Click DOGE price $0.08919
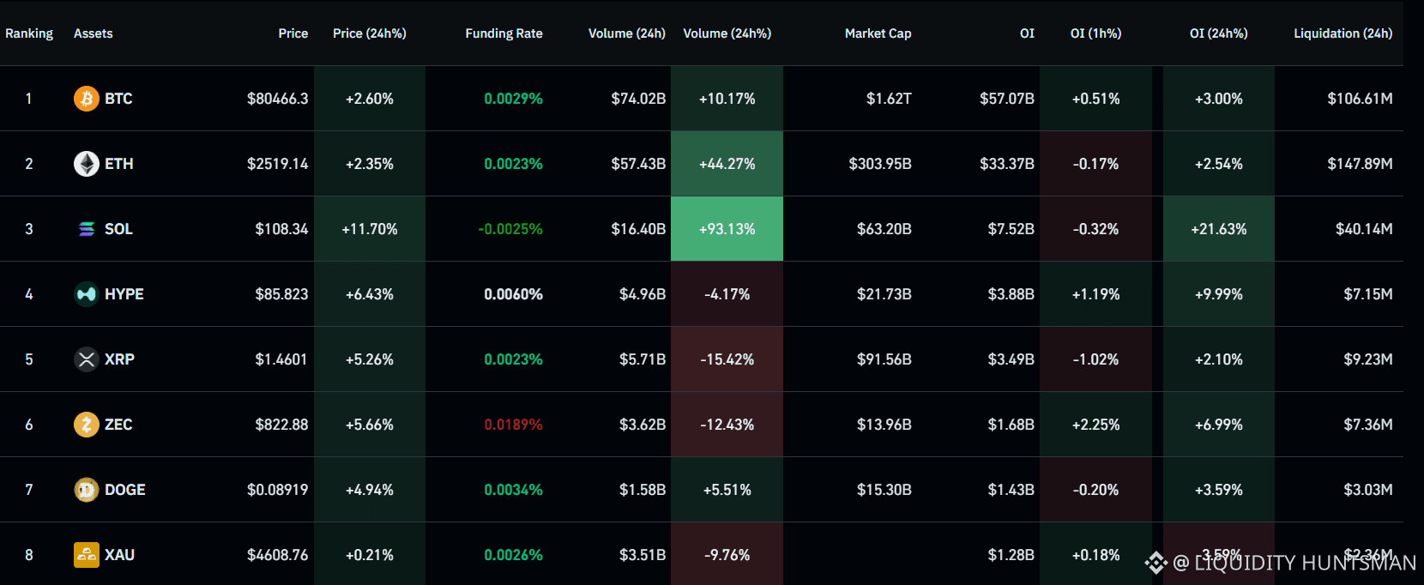This screenshot has height=585, width=1424. 278,490
